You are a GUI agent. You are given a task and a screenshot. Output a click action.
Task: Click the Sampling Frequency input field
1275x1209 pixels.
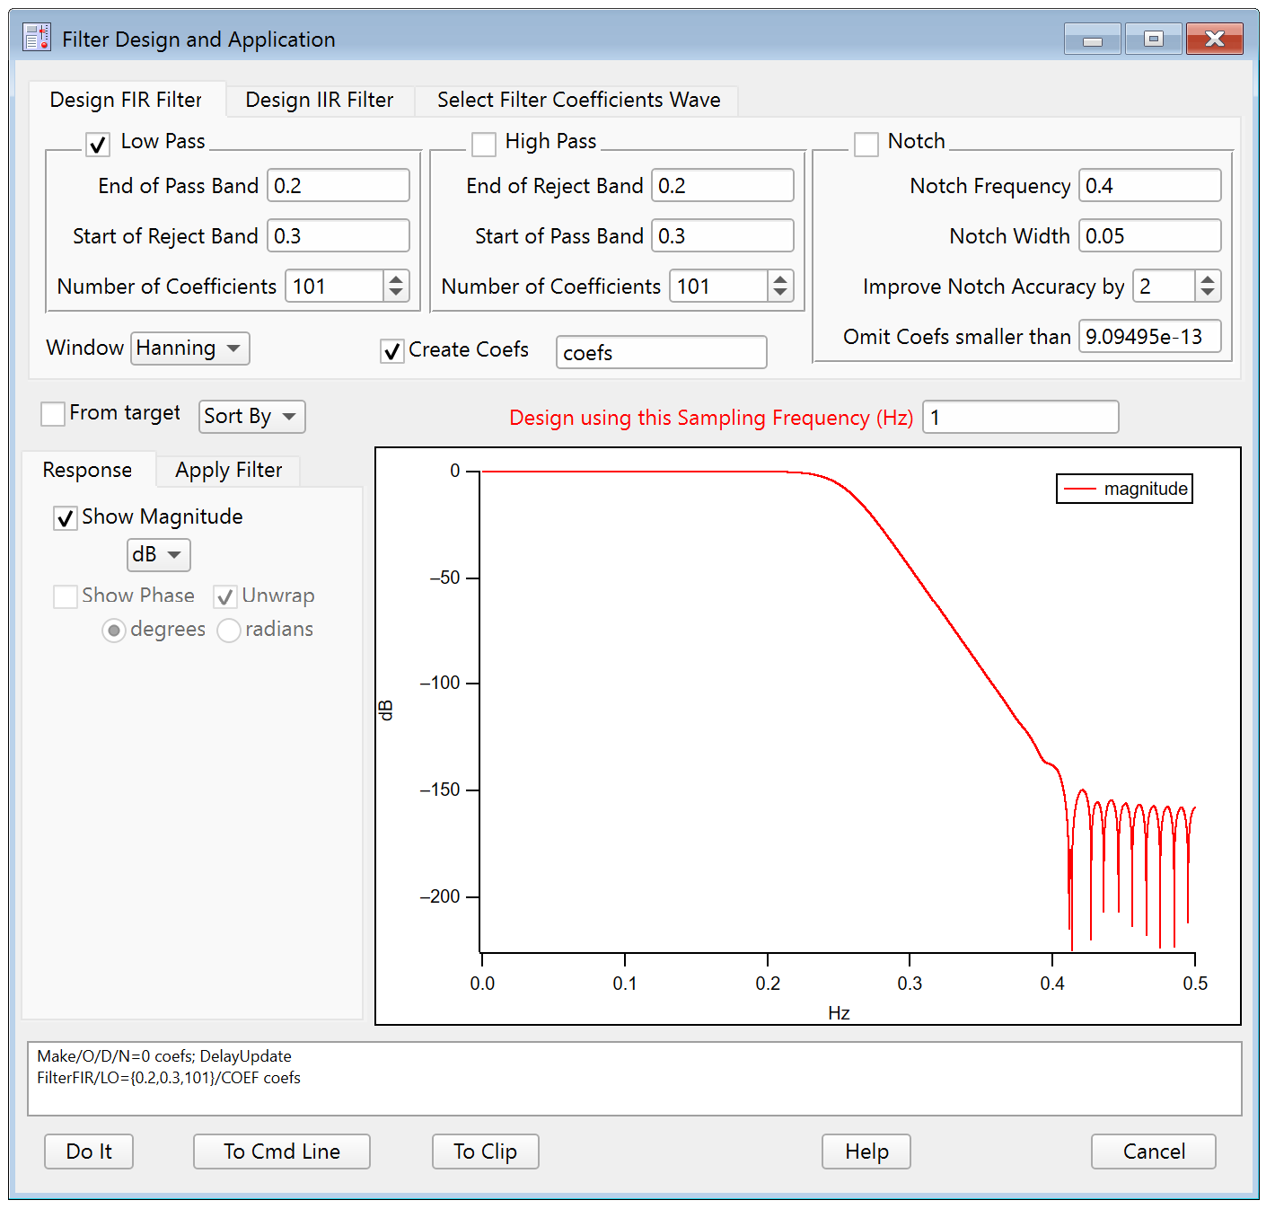(x=1020, y=418)
